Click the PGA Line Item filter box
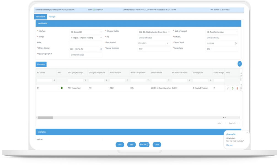This screenshot has height=165, width=277. 45,80
